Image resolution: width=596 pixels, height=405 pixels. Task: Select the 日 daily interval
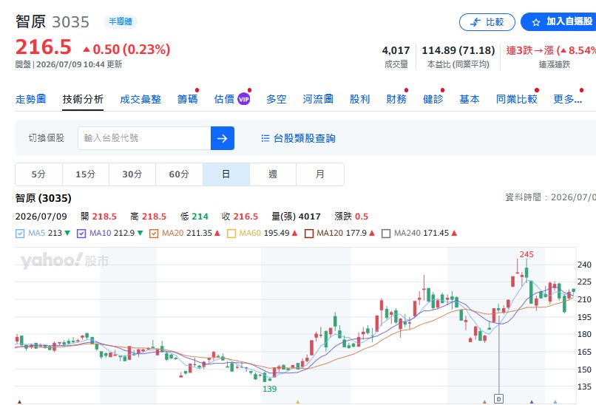coord(226,174)
